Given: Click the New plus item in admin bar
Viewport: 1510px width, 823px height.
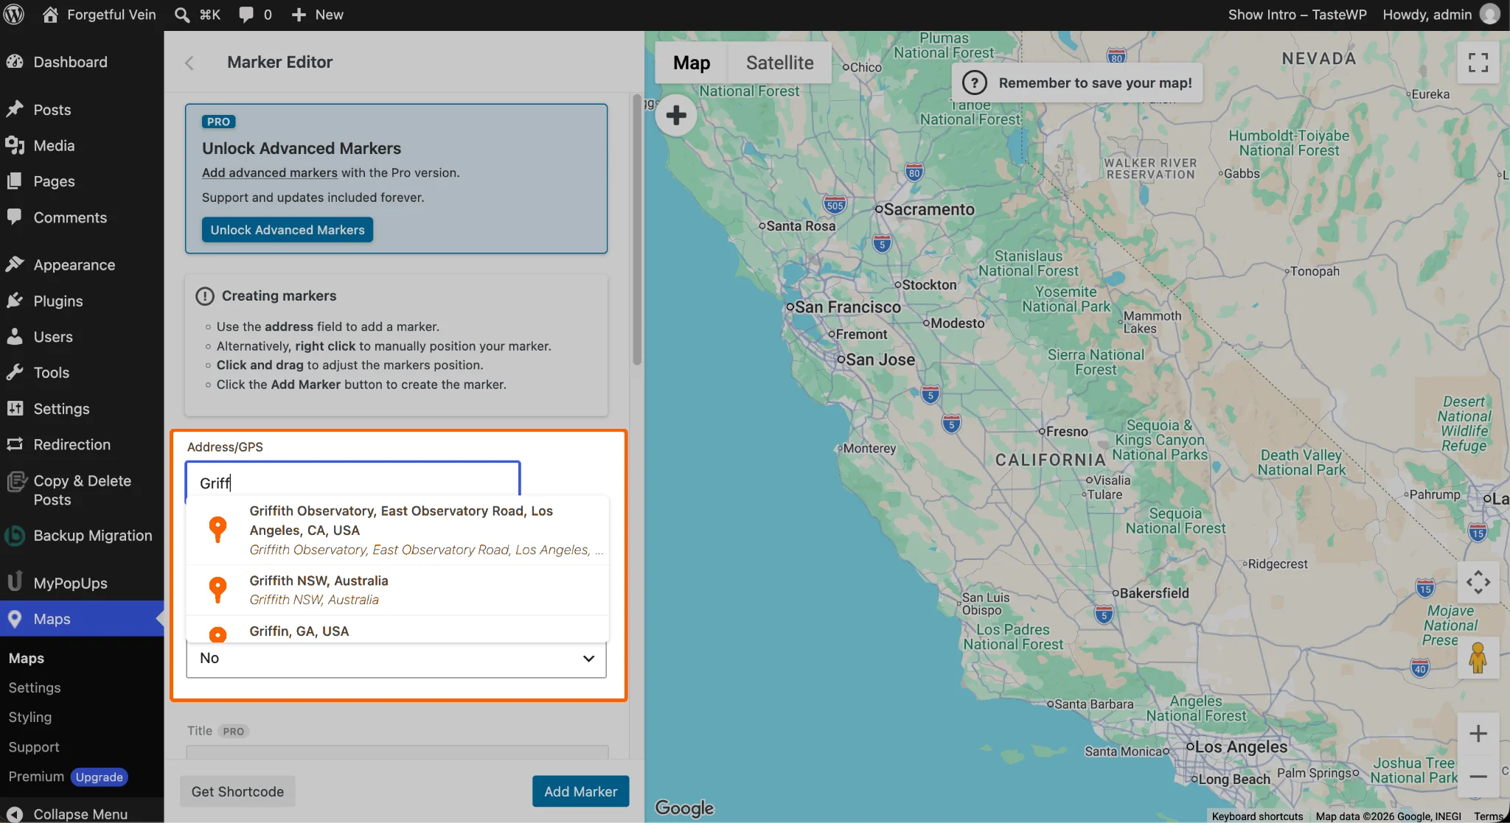Looking at the screenshot, I should (317, 15).
